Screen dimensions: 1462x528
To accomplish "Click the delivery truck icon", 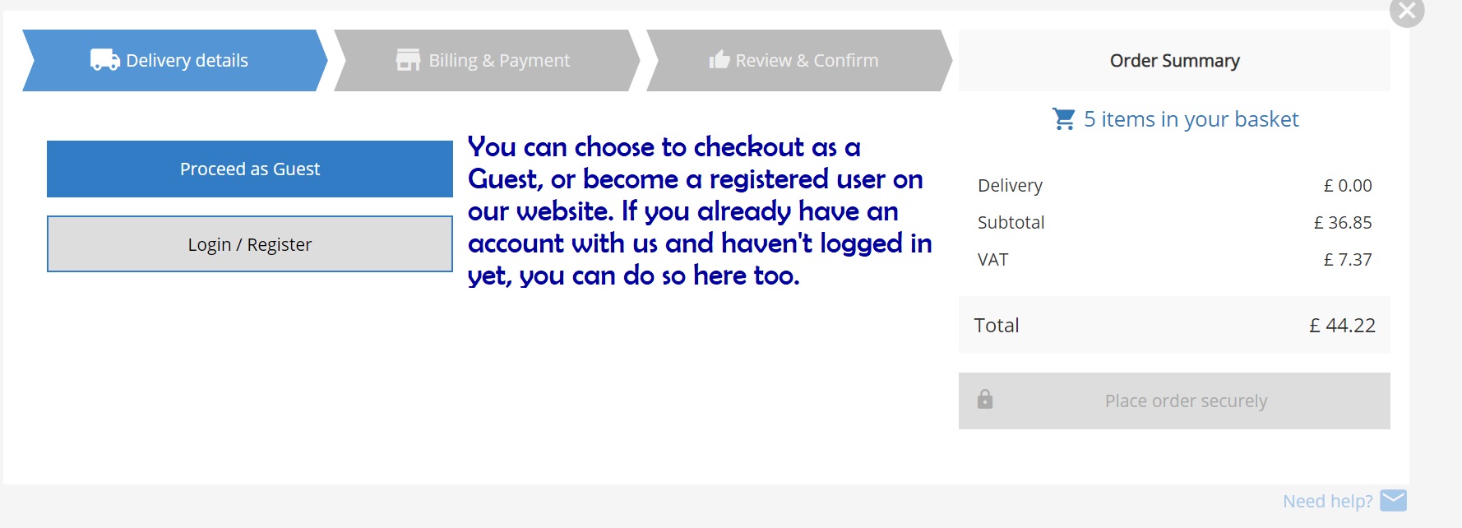I will click(104, 60).
